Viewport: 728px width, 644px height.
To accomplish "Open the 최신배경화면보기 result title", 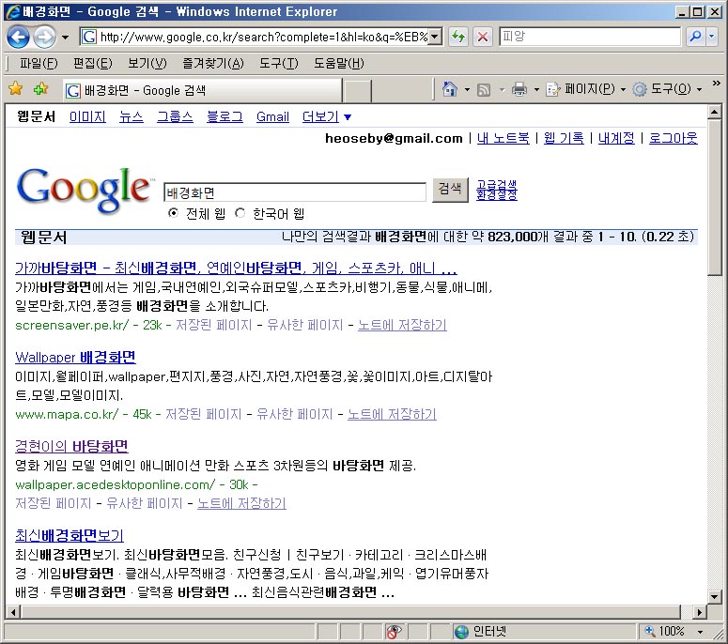I will (70, 535).
